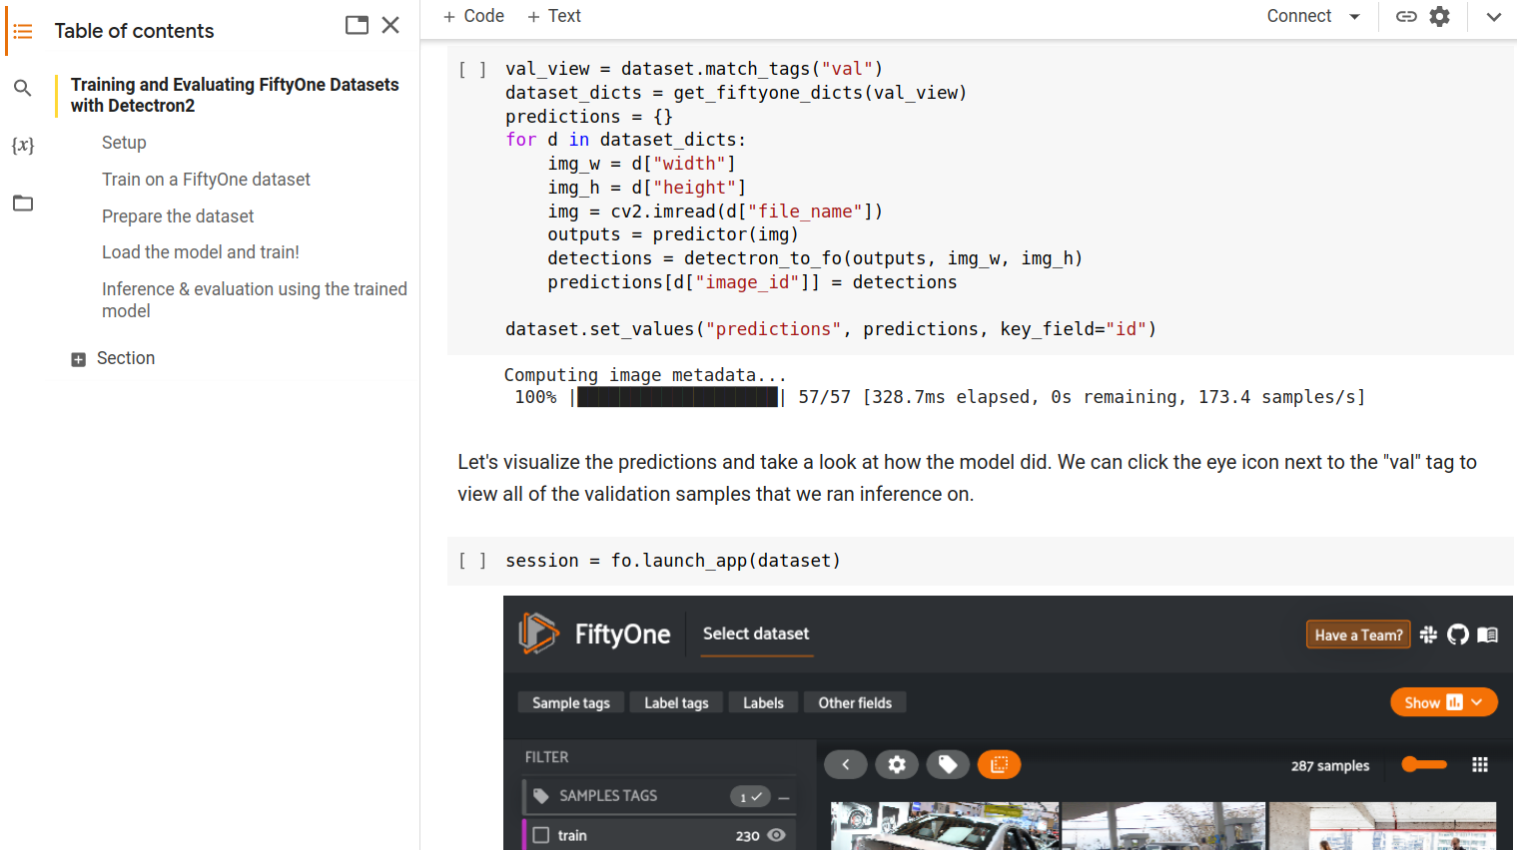
Task: Click the notebook settings gear icon
Action: pos(1439,16)
